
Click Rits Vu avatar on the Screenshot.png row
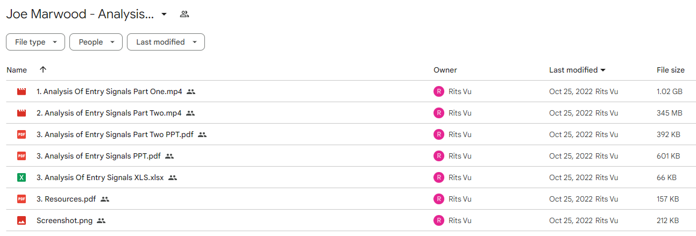pos(439,220)
